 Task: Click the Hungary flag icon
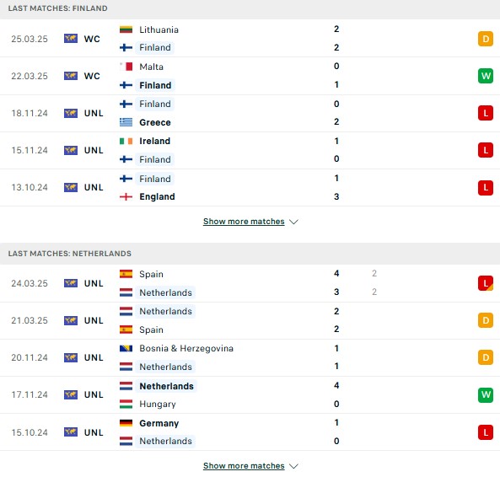click(126, 404)
